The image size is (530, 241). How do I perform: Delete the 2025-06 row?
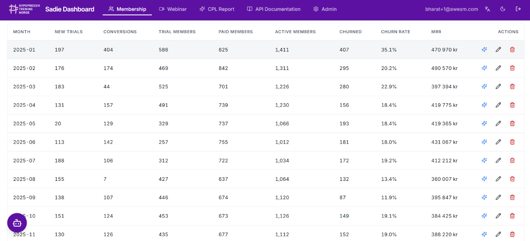pos(512,142)
